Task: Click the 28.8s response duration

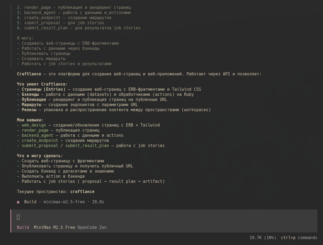Action: (x=98, y=202)
